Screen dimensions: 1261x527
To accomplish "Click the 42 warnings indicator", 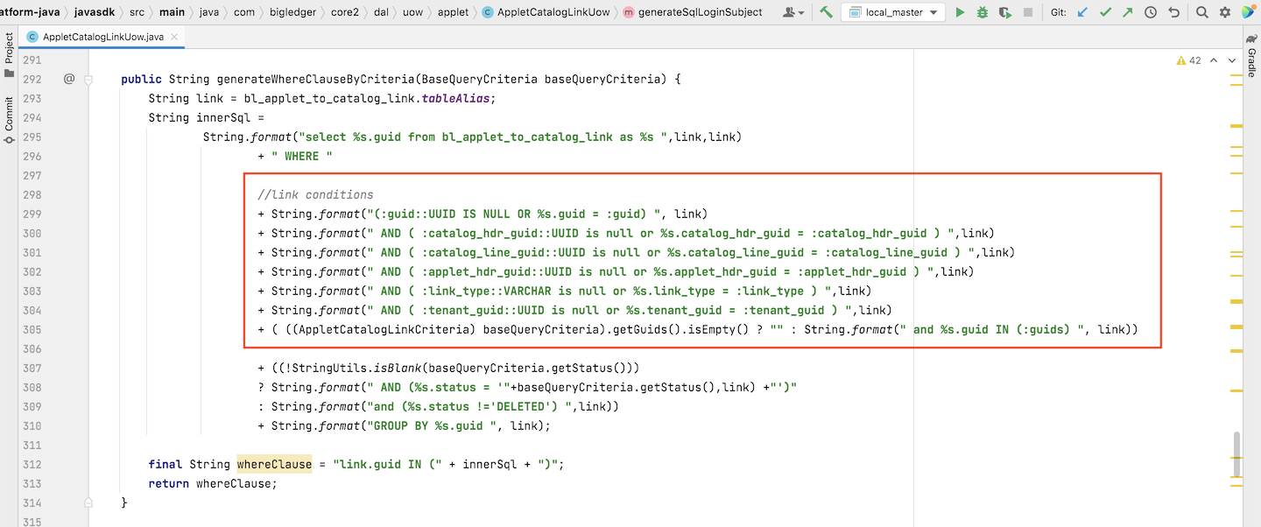I will pos(1189,60).
